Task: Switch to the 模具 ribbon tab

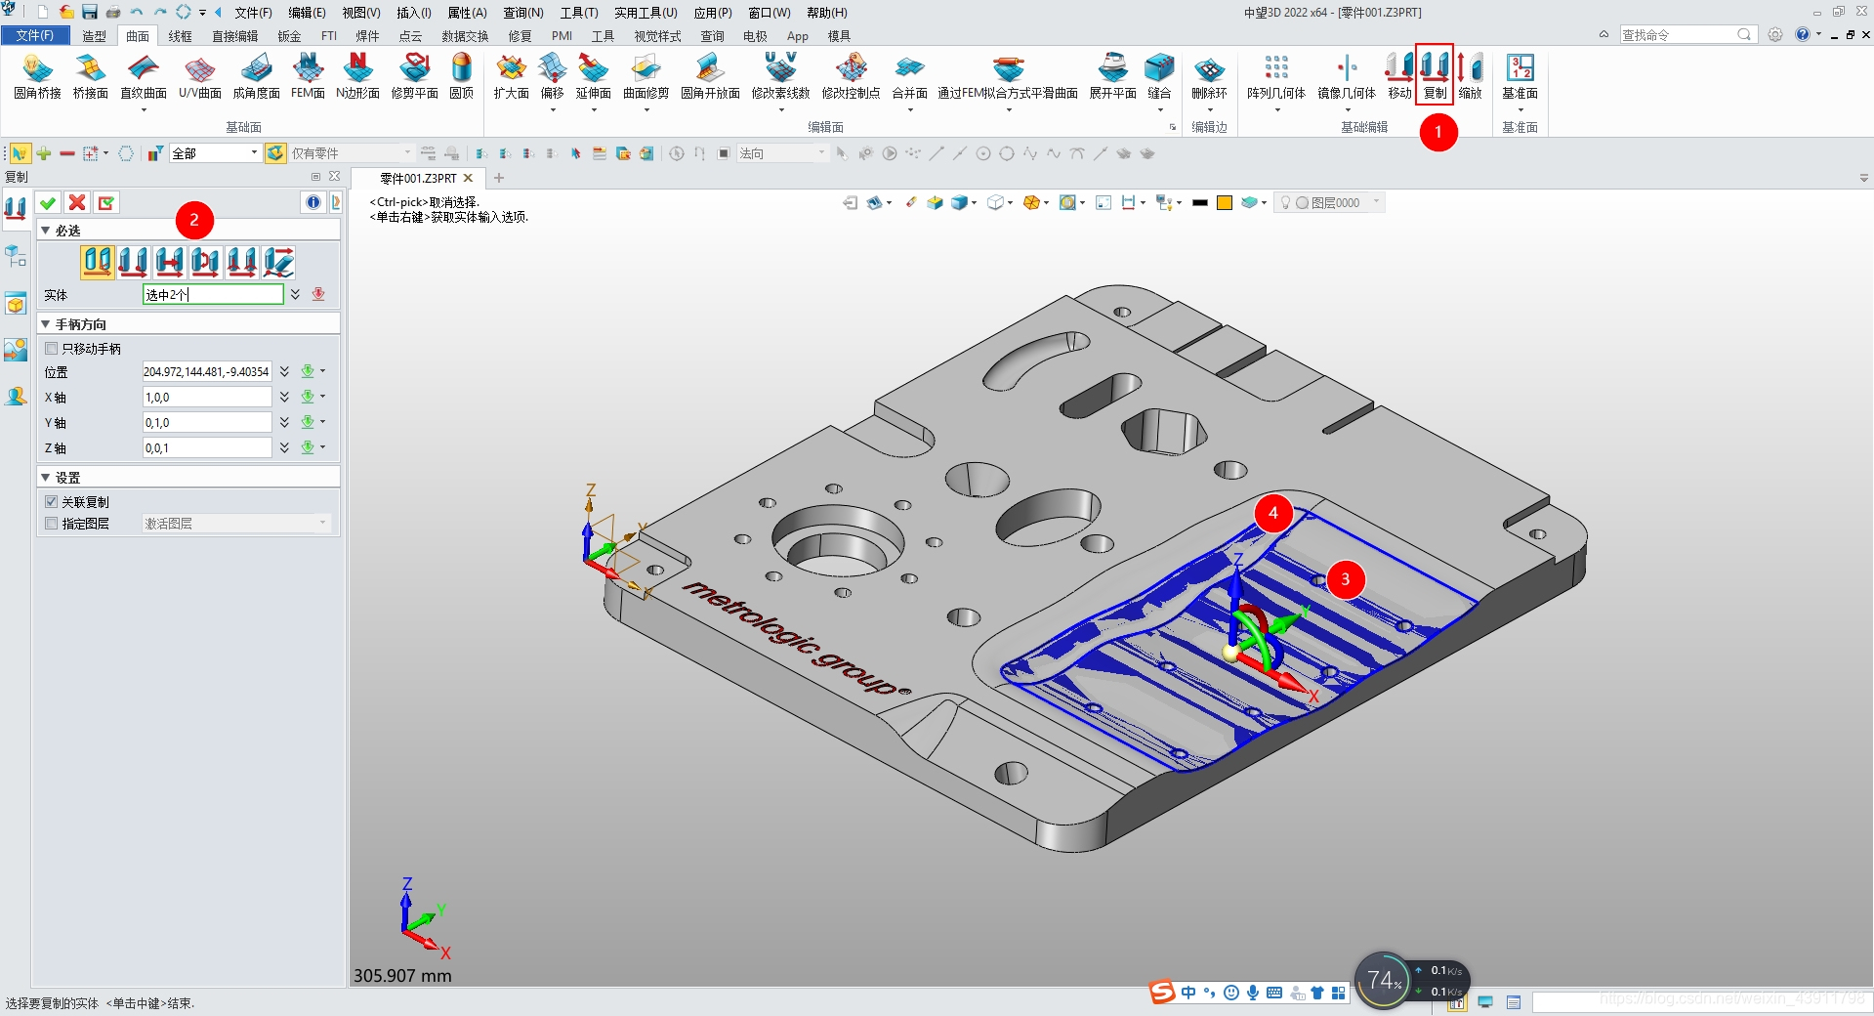Action: (839, 36)
